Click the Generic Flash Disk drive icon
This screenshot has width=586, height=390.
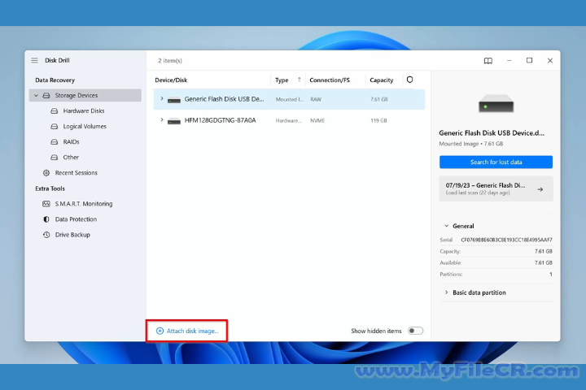[x=174, y=100]
